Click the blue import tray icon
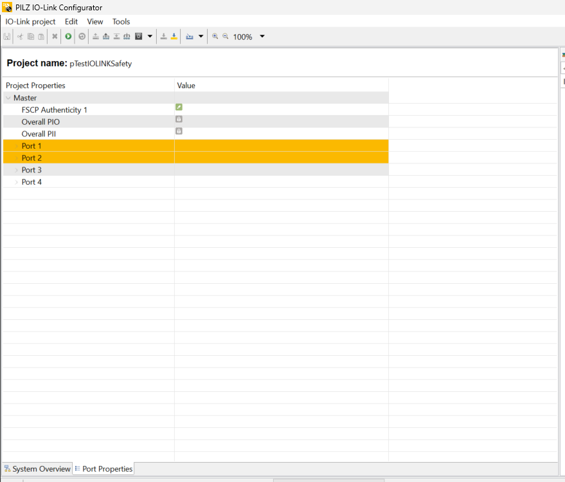The height and width of the screenshot is (482, 565). point(190,36)
